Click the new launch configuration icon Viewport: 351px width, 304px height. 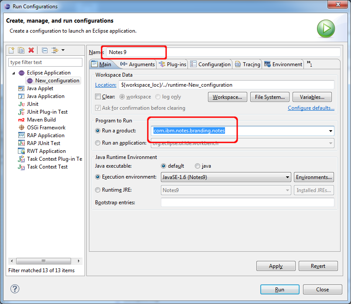tap(12, 51)
